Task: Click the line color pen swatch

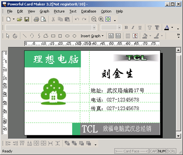Action: (x=156, y=36)
